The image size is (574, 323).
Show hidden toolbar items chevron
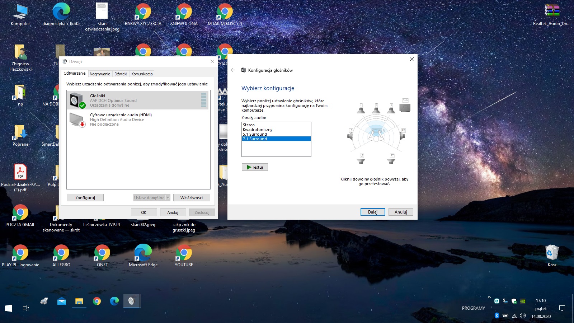(x=489, y=298)
